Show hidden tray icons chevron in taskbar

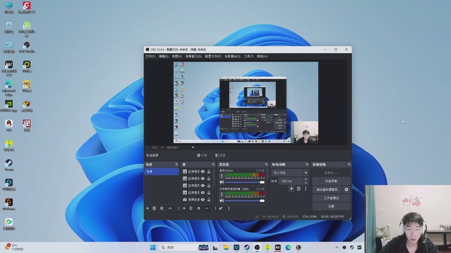[337, 247]
